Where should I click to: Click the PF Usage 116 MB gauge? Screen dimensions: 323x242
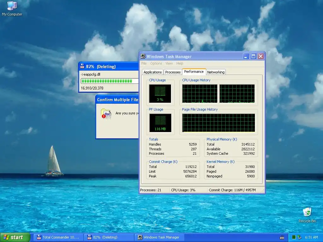160,123
